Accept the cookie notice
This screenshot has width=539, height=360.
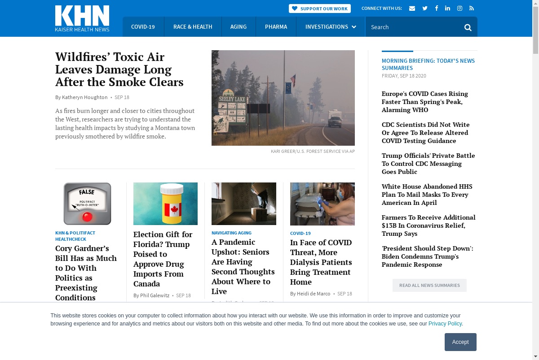pos(460,342)
